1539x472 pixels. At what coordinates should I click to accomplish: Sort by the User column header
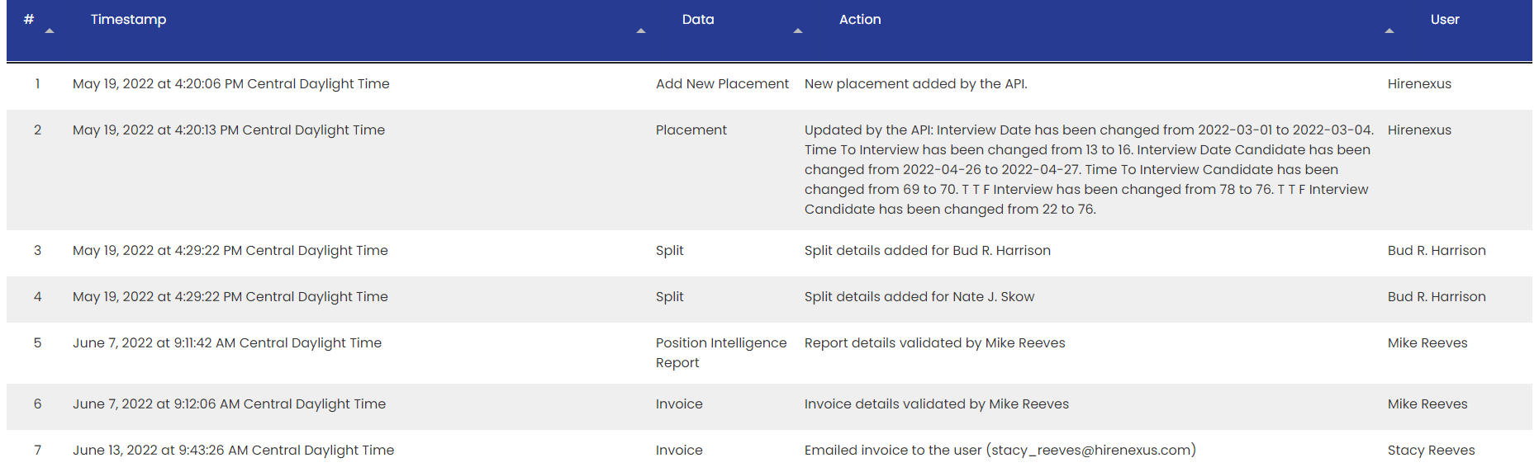point(1445,19)
